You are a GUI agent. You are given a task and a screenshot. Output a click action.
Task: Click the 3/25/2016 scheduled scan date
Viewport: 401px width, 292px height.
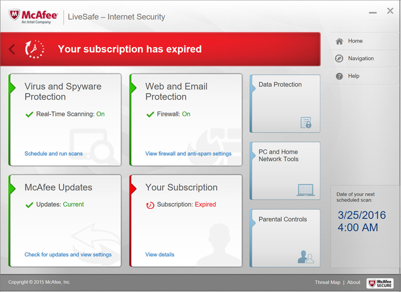362,215
